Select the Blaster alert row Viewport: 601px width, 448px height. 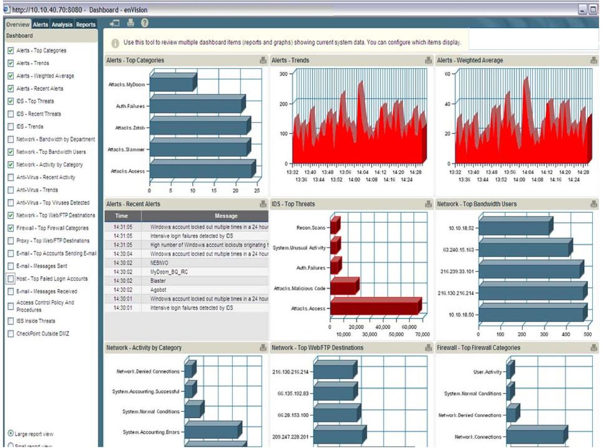coord(187,281)
